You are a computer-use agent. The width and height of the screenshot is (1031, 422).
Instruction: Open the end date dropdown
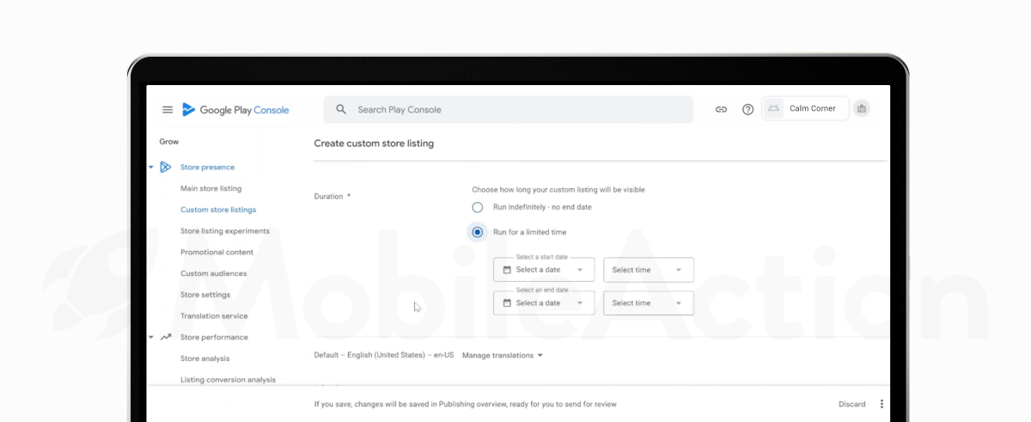tap(544, 303)
